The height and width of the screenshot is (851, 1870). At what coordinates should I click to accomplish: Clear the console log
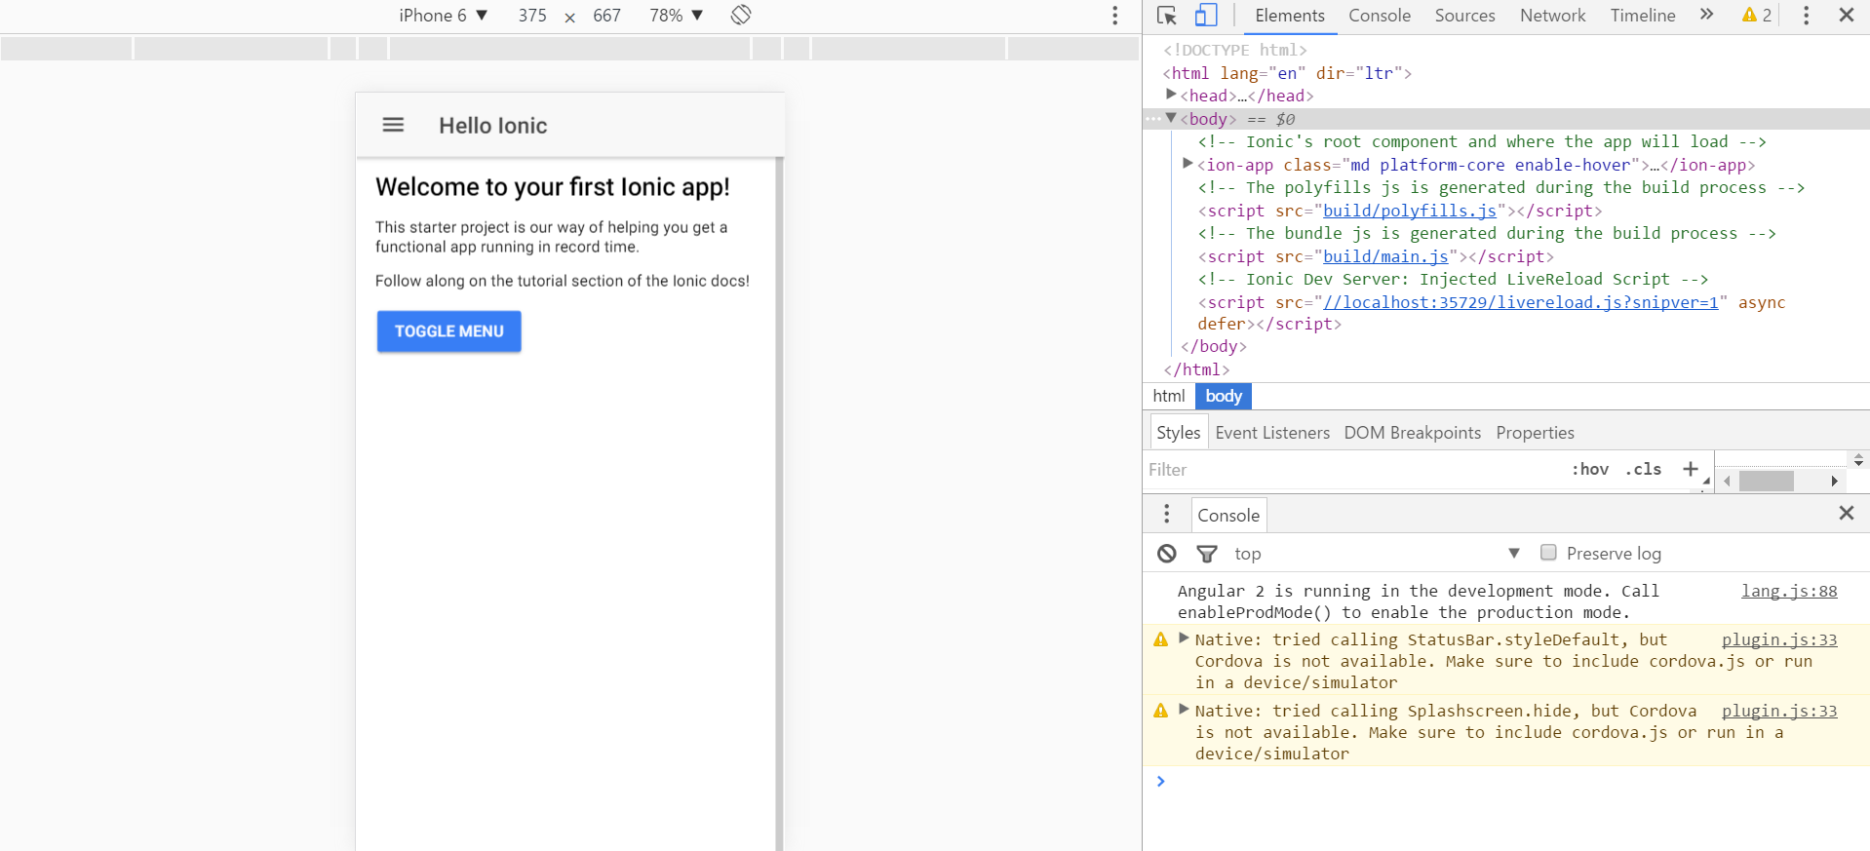pyautogui.click(x=1167, y=554)
